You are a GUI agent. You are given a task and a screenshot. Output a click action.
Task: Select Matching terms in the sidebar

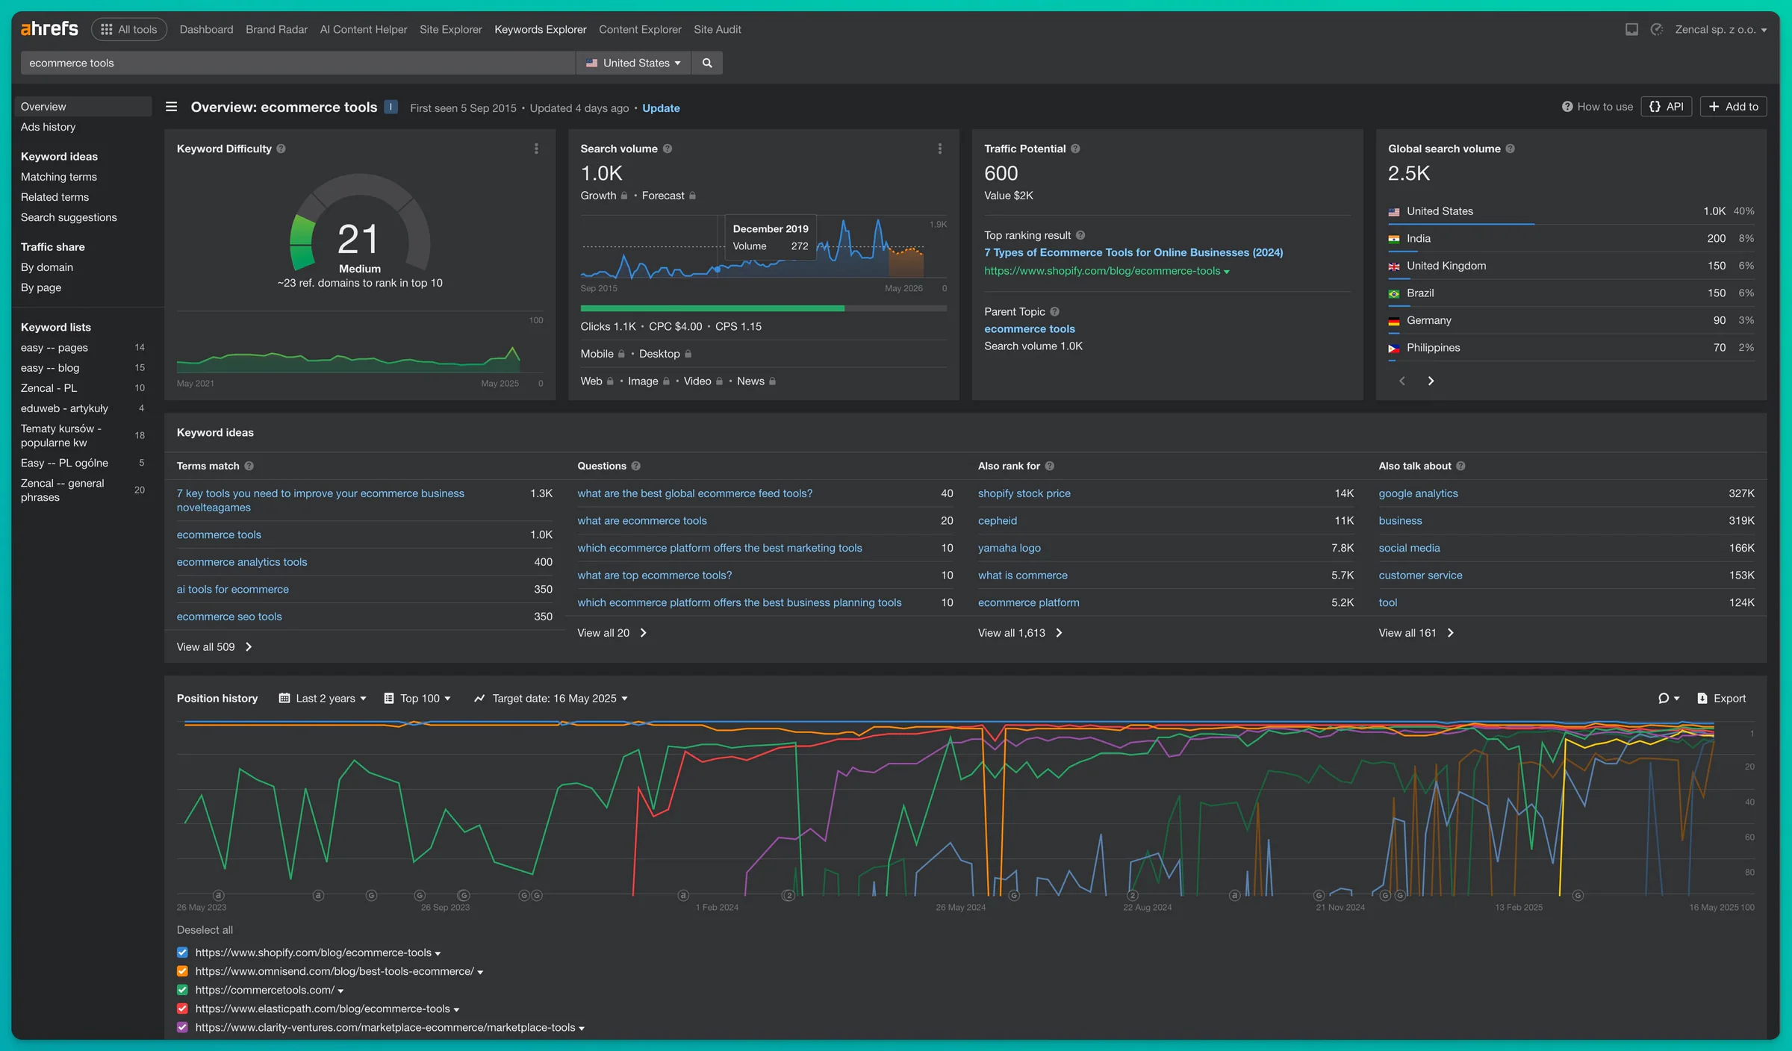point(59,177)
